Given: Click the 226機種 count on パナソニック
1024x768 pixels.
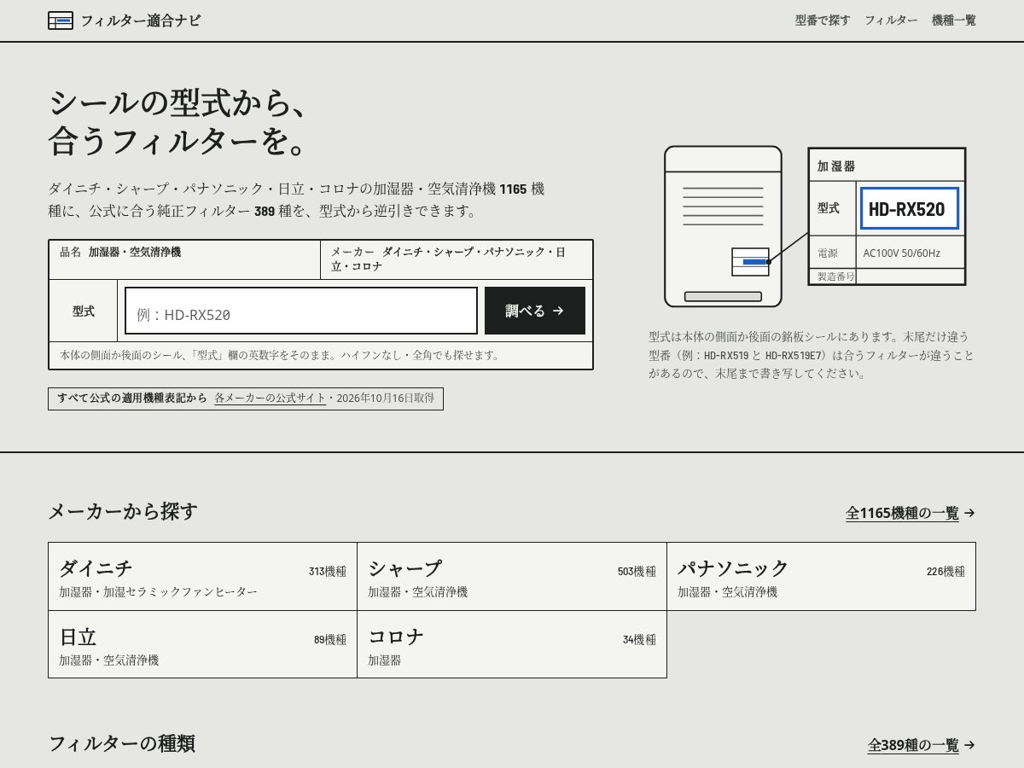Looking at the screenshot, I should pyautogui.click(x=945, y=572).
